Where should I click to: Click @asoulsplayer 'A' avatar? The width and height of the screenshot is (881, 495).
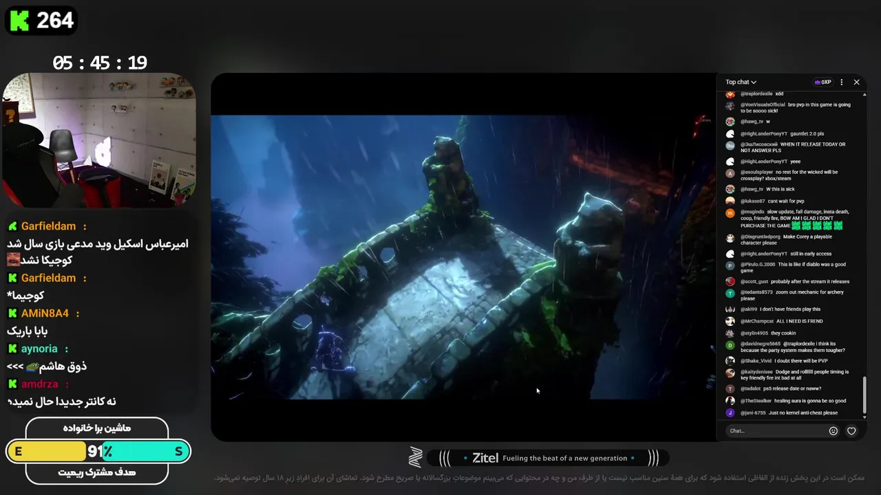pos(730,173)
